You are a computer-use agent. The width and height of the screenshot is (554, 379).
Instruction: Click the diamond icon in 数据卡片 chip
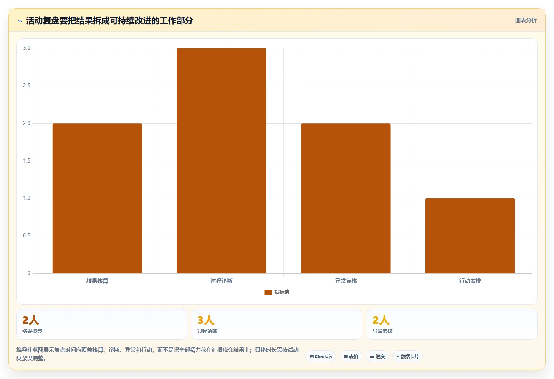click(398, 356)
